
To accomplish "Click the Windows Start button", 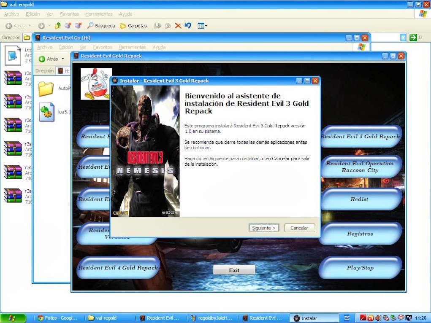I will coord(13,318).
